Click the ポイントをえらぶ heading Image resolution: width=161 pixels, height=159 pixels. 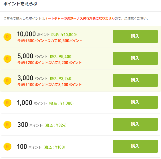pos(20,4)
